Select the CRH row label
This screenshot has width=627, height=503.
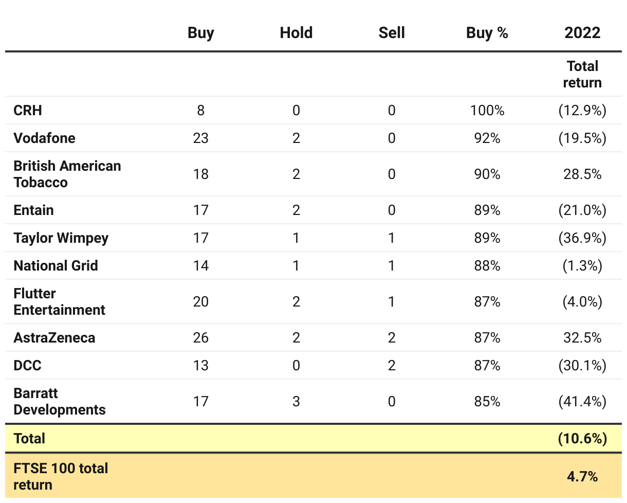28,111
